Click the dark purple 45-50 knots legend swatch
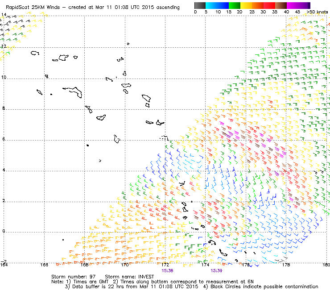Viewport: 330px width, 290px height. click(x=304, y=5)
